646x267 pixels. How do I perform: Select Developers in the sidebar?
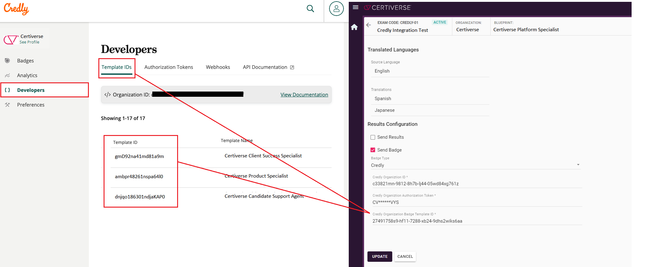pos(31,90)
